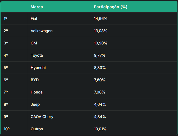Select the 13,08% share value
This screenshot has width=178, height=136.
(x=100, y=31)
